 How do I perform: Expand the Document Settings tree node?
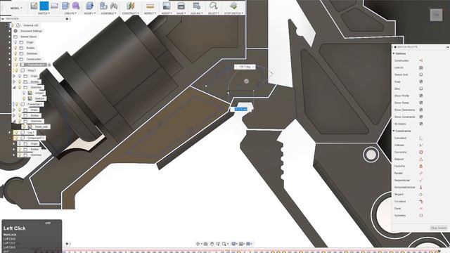(x=10, y=31)
